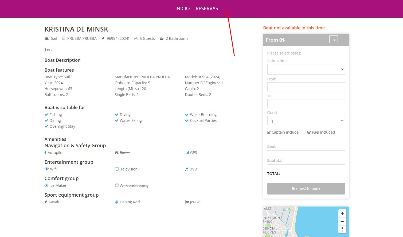
Task: Click the GPS signal icon
Action: (187, 153)
